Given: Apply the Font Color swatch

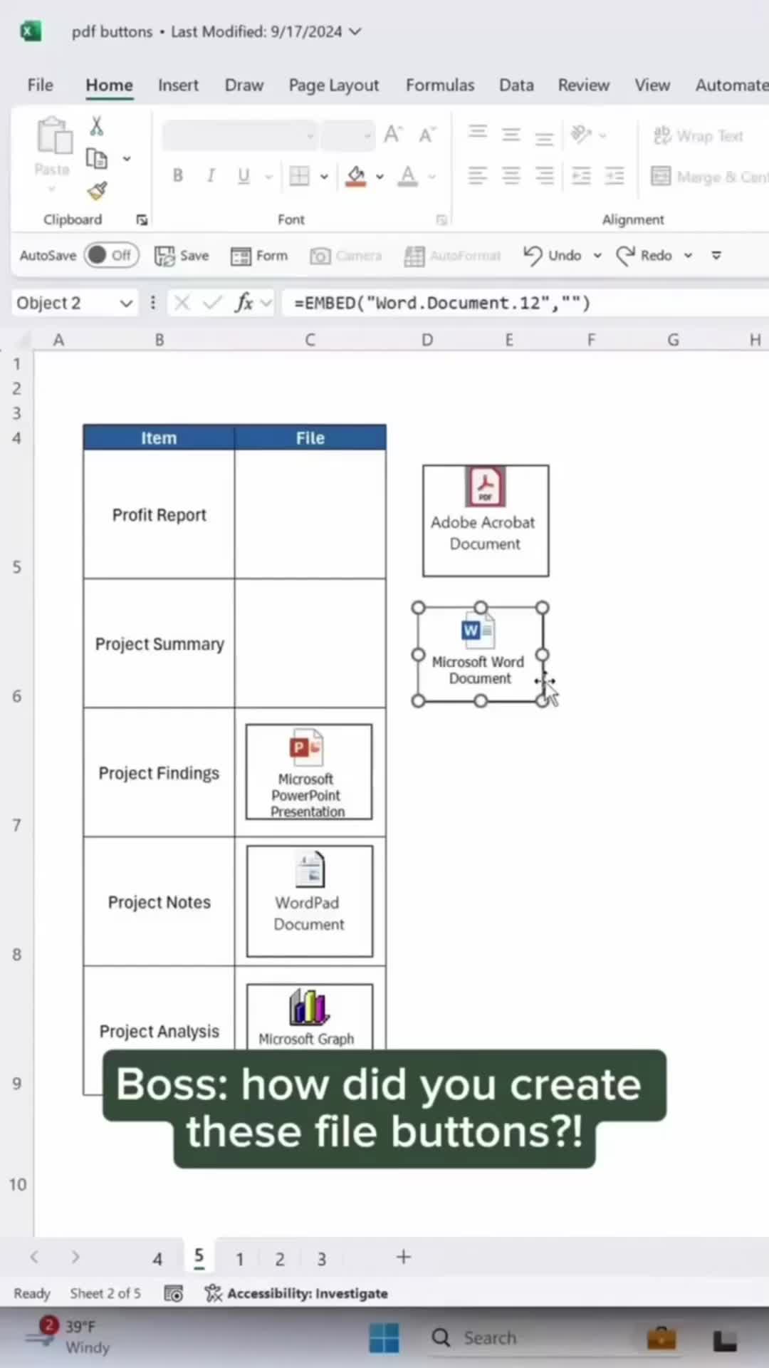Looking at the screenshot, I should click(x=408, y=176).
